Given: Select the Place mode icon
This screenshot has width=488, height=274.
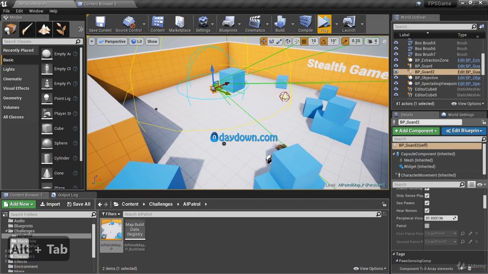Looking at the screenshot, I should 10,29.
